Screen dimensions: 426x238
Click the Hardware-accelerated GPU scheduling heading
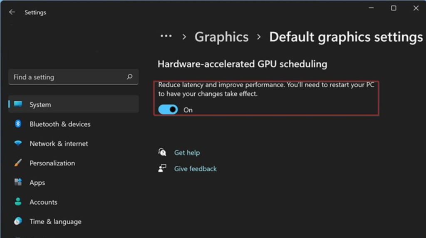[x=243, y=64]
